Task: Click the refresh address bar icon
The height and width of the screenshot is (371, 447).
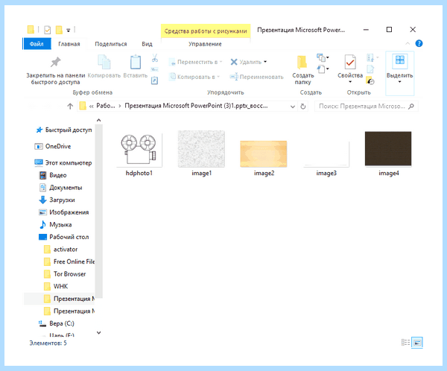Action: point(302,107)
